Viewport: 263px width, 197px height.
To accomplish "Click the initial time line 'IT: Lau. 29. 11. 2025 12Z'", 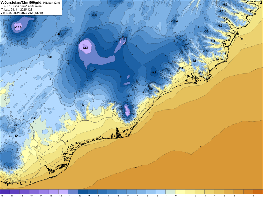I will 16,9.
